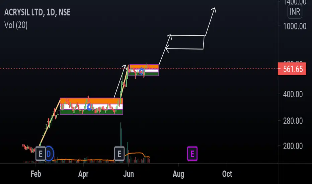
Task: Click the 400.00 price axis label
Action: pyautogui.click(x=293, y=94)
